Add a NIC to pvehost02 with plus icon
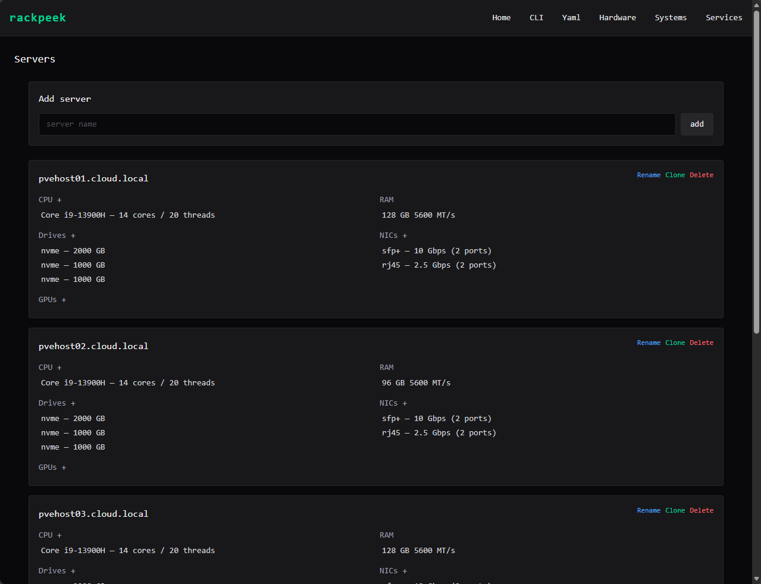Viewport: 761px width, 584px height. (x=405, y=403)
